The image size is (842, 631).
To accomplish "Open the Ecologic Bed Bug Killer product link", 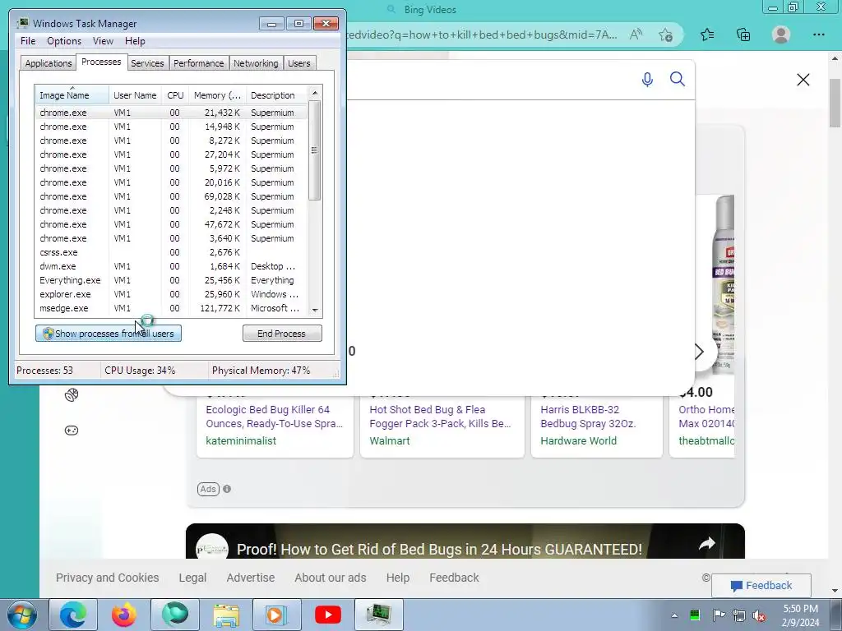I will [274, 417].
